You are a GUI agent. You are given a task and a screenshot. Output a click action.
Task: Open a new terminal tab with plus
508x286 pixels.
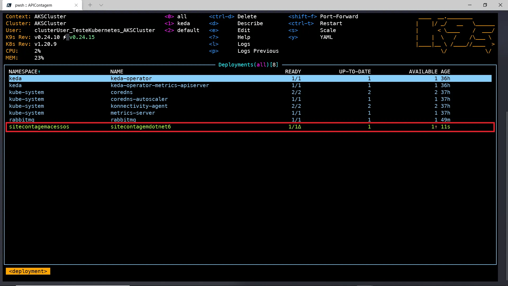click(90, 5)
